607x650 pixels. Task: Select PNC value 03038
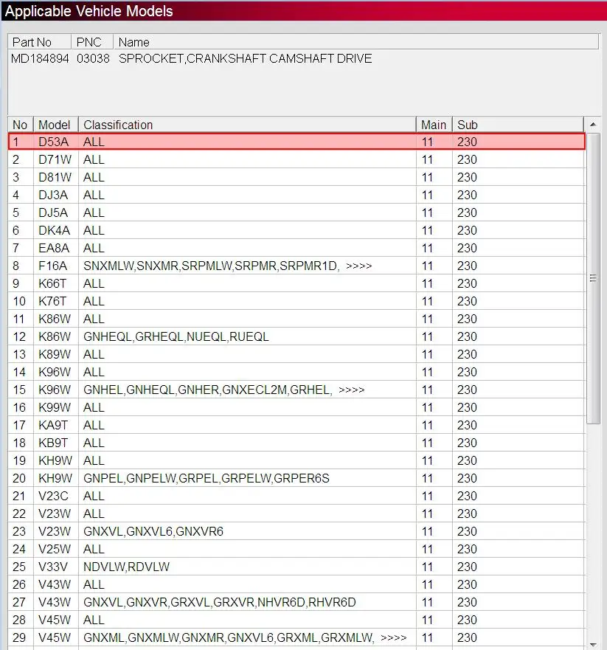pyautogui.click(x=93, y=58)
